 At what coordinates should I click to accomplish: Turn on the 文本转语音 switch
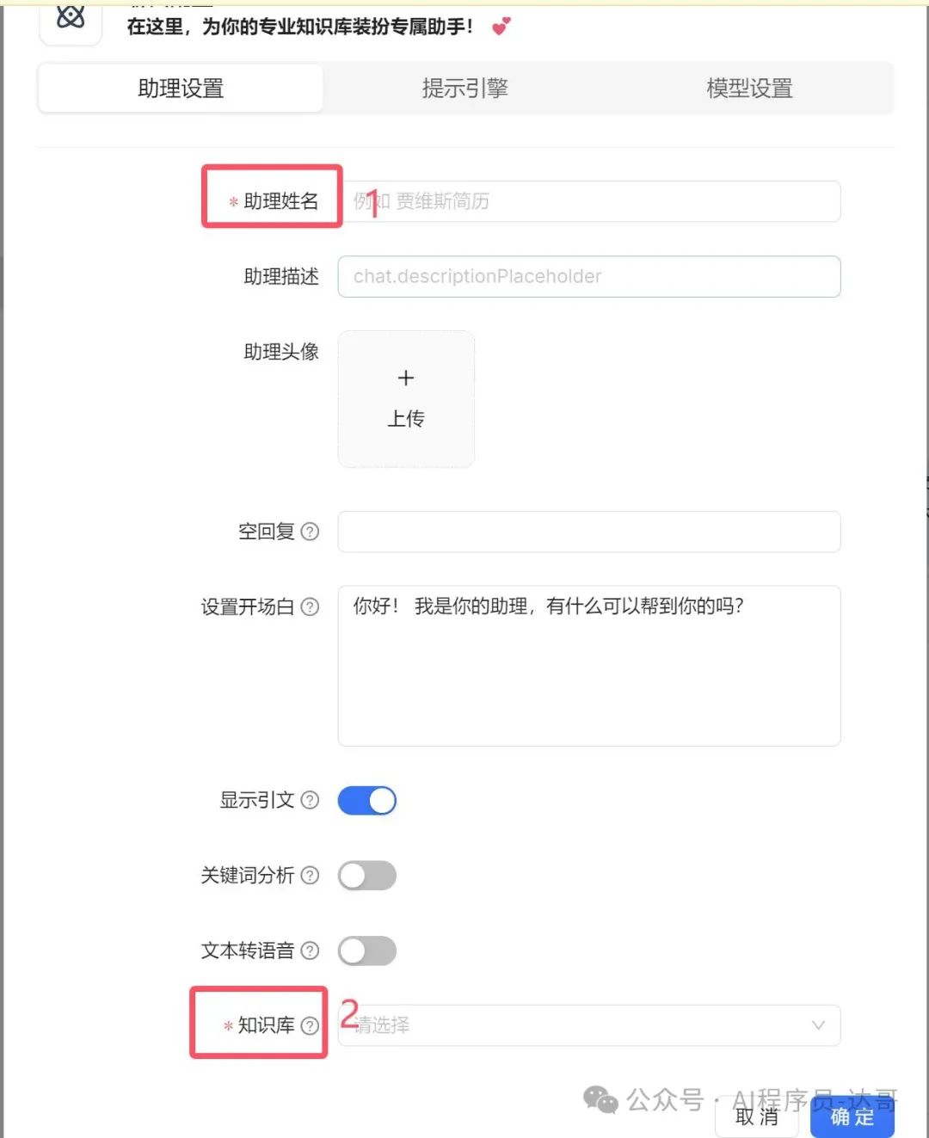coord(367,950)
